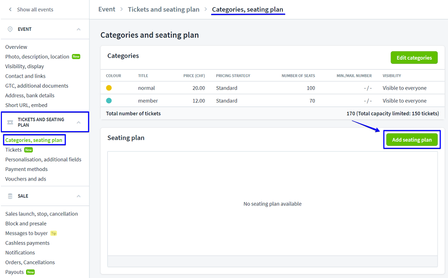448x278 pixels.
Task: Click the coins icon next to SALE
Action: click(x=10, y=196)
